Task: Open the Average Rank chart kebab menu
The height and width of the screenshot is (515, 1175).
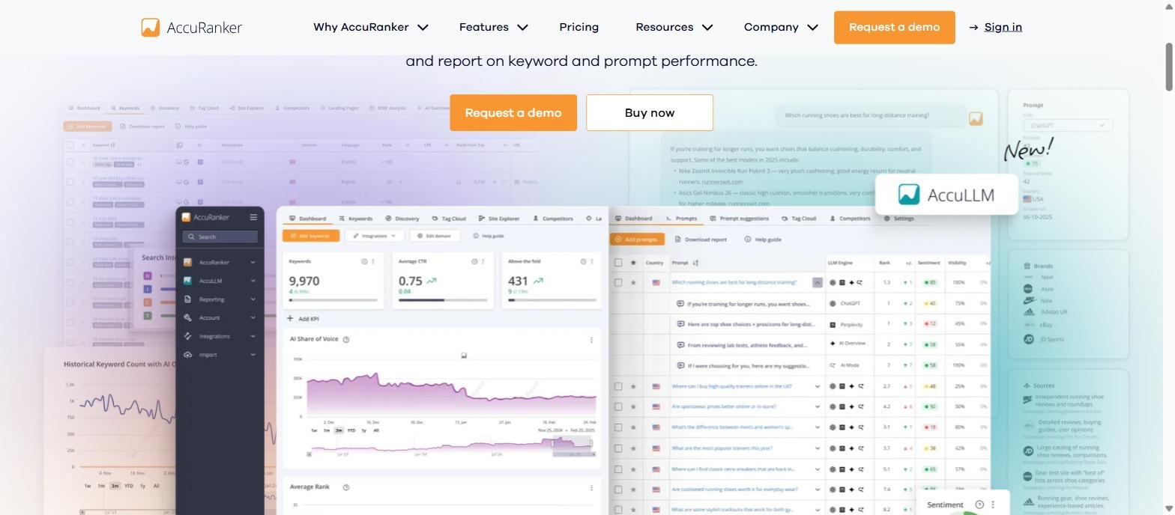Action: (x=591, y=487)
